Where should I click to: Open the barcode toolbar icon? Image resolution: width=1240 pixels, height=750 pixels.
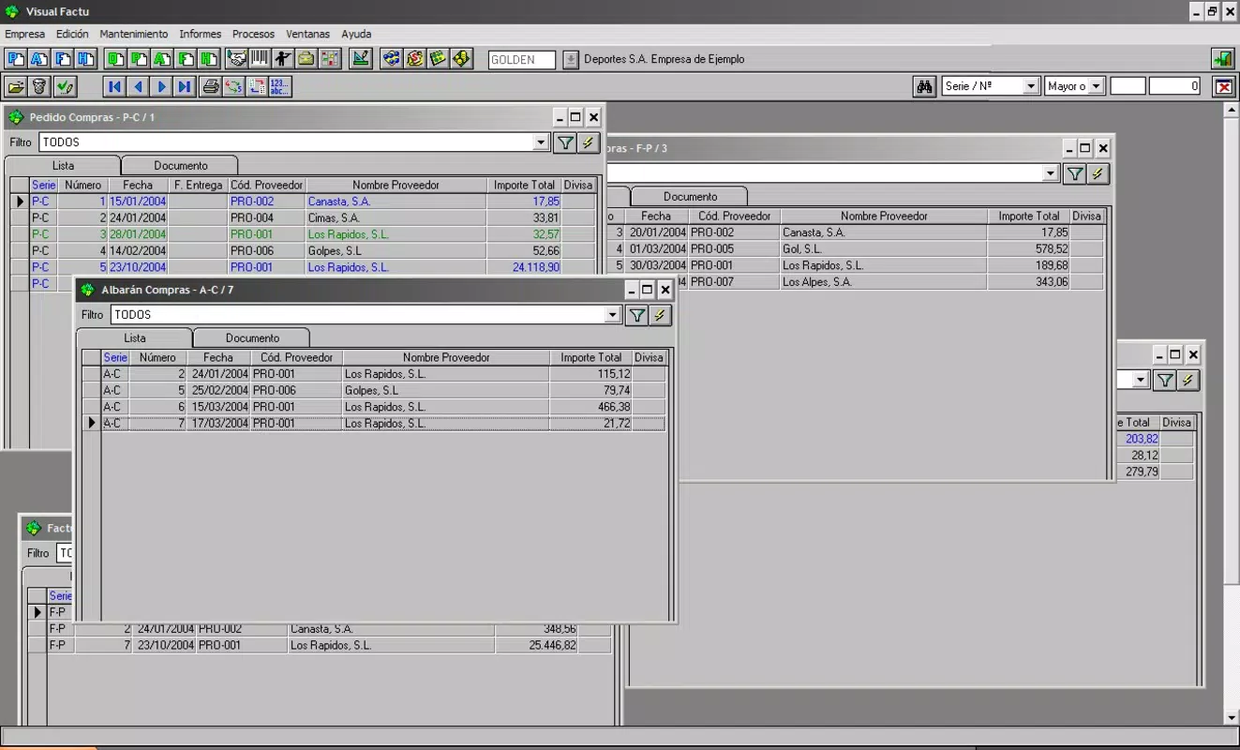pos(260,59)
